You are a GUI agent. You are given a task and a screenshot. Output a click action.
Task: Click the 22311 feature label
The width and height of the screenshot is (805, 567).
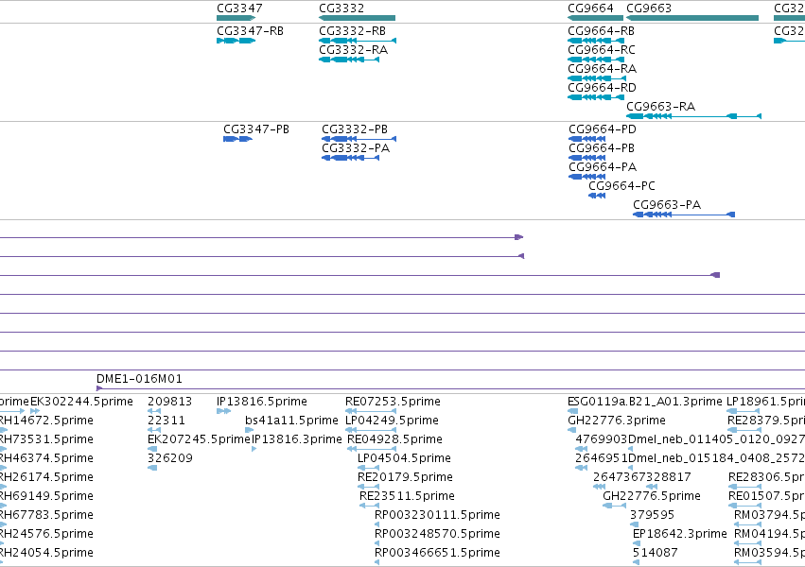166,421
